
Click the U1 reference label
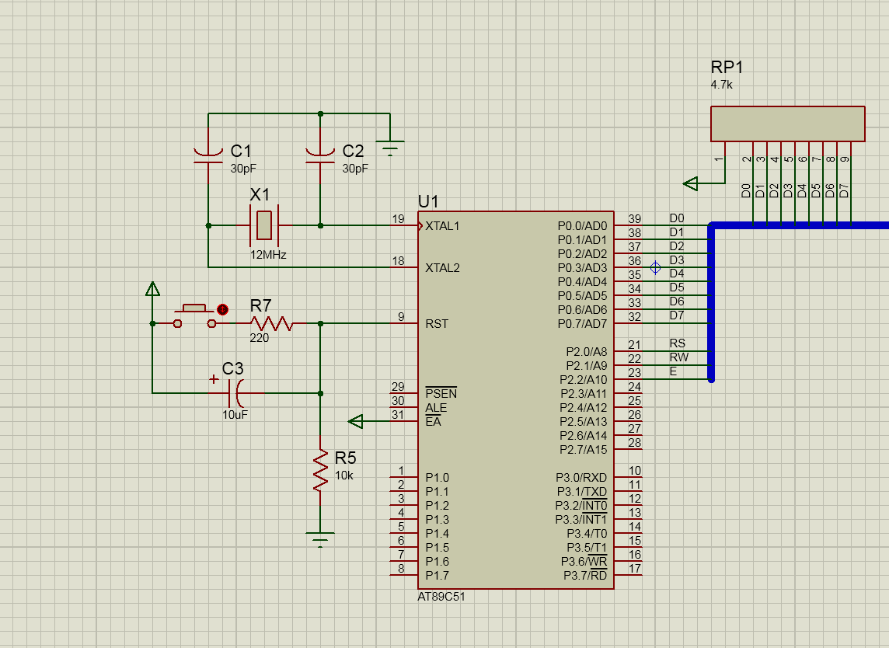428,201
